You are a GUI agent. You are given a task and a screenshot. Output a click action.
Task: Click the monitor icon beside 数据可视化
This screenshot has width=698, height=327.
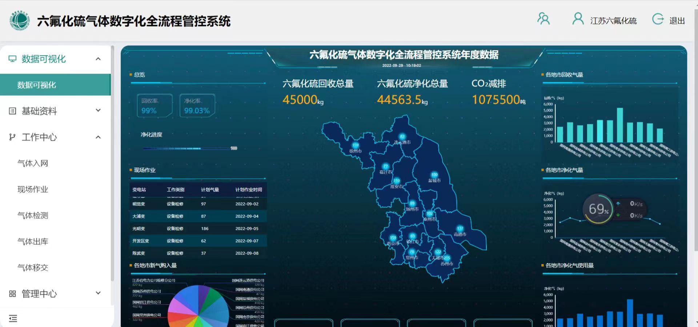click(12, 59)
